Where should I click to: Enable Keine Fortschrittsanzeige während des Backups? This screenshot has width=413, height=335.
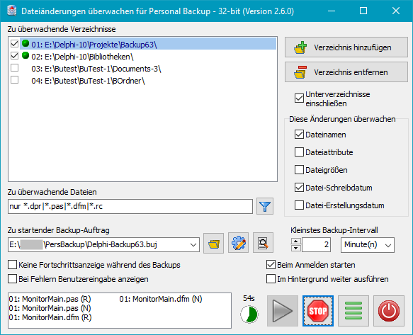click(x=12, y=265)
